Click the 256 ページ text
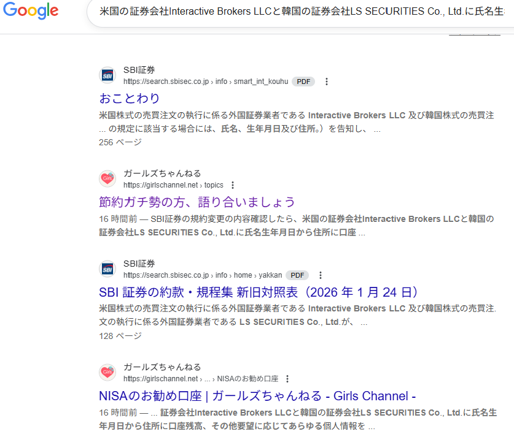This screenshot has height=434, width=514. coord(120,142)
